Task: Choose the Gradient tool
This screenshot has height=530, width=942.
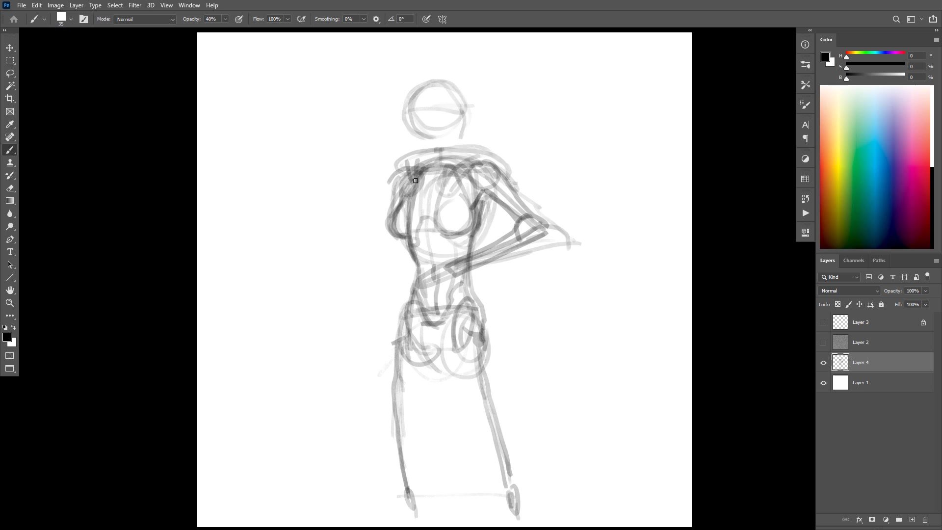Action: pos(10,201)
